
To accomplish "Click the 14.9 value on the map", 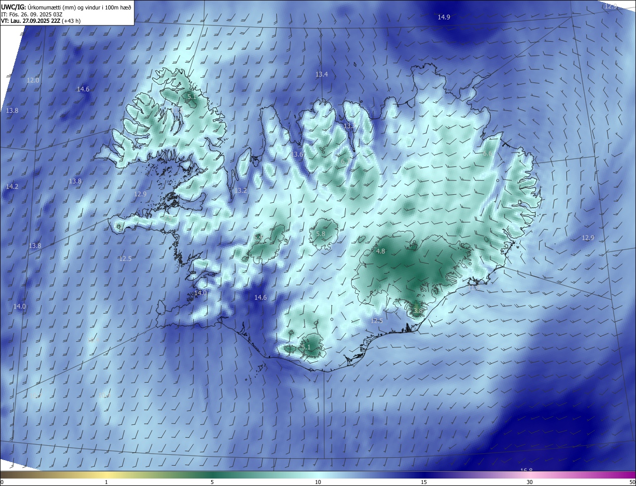I will tap(444, 17).
